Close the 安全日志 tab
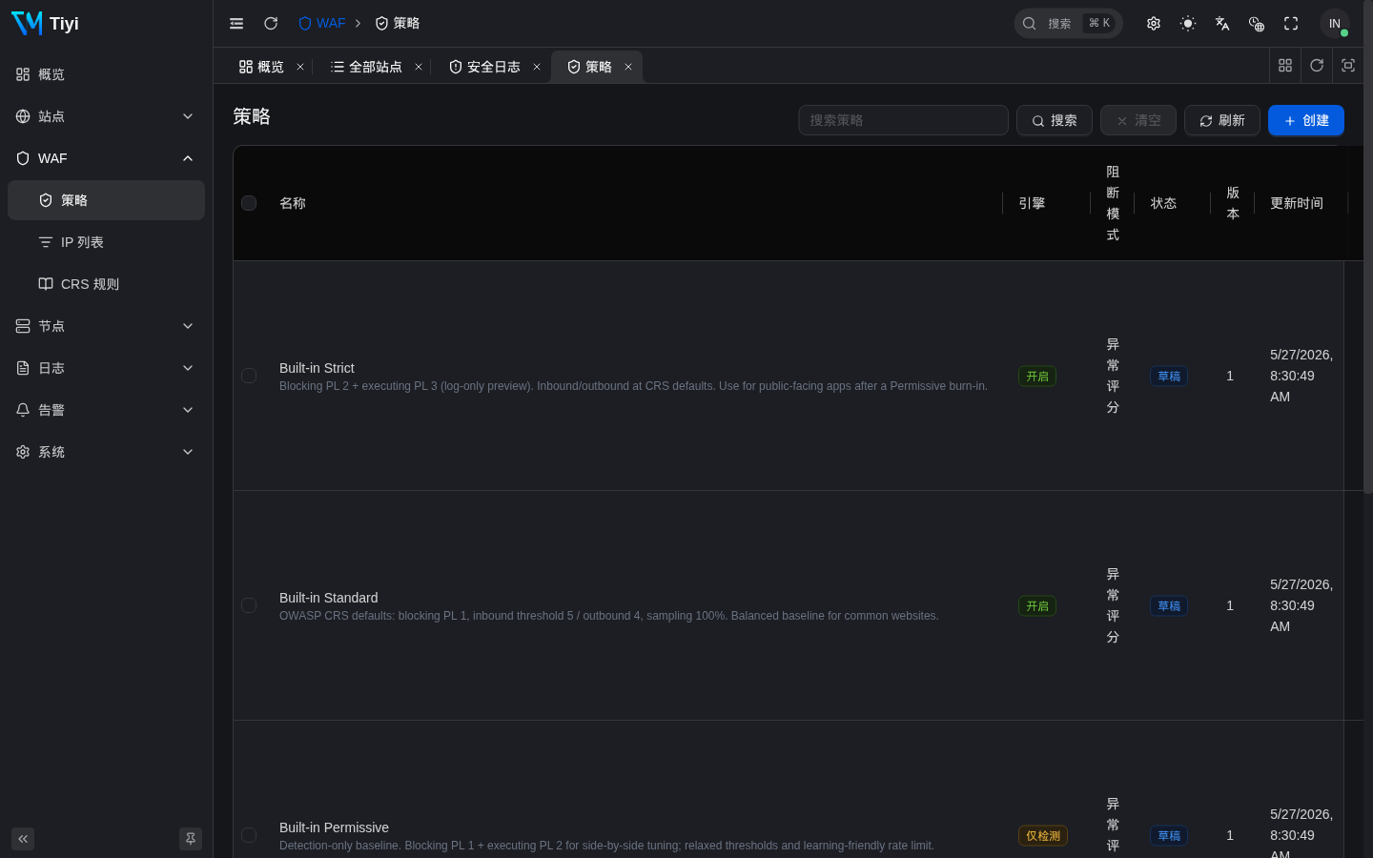The height and width of the screenshot is (858, 1373). (x=537, y=67)
